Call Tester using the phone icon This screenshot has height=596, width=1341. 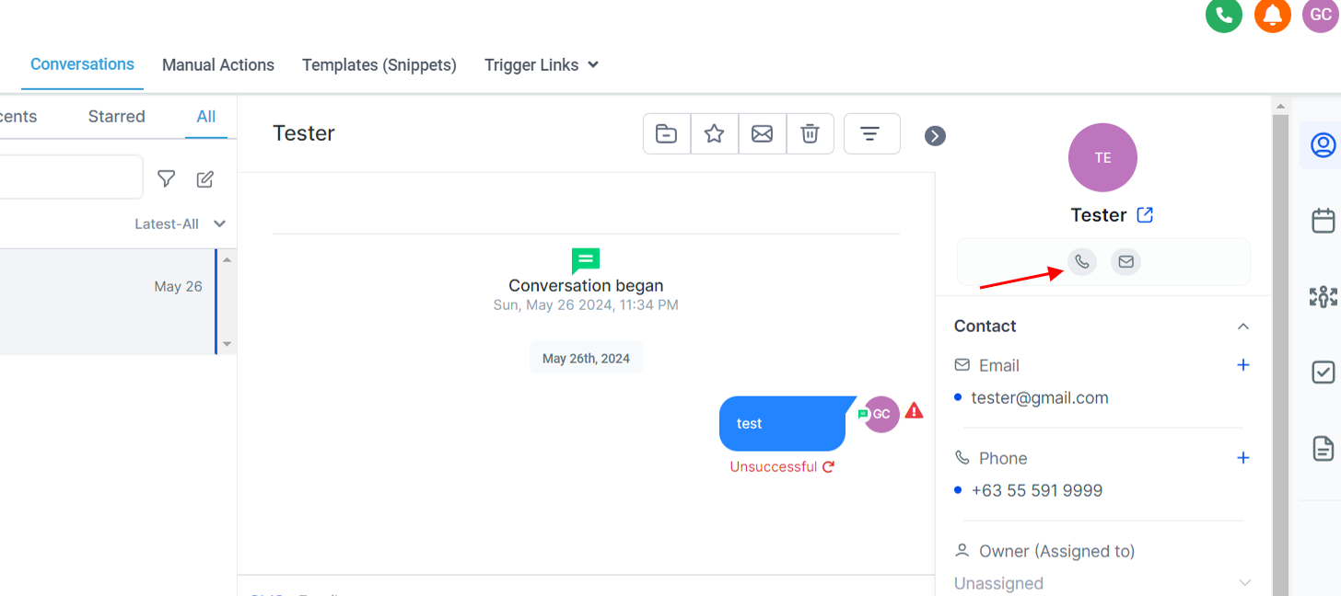pyautogui.click(x=1082, y=262)
